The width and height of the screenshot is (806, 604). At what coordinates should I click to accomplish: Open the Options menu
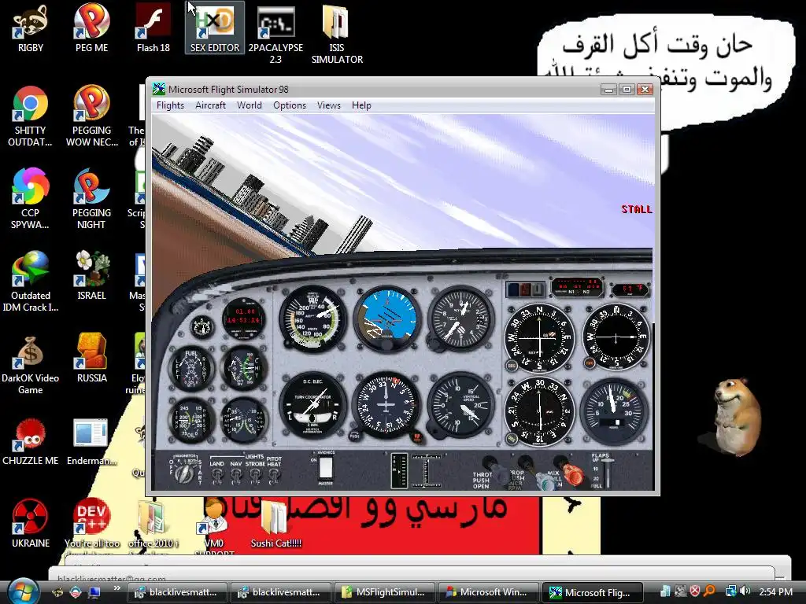pyautogui.click(x=290, y=105)
